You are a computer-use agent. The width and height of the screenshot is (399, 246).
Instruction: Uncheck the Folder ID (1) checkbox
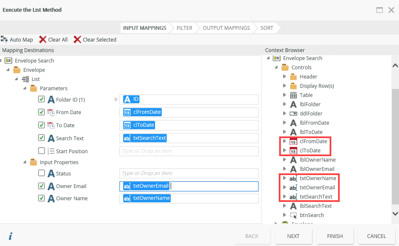(x=41, y=99)
